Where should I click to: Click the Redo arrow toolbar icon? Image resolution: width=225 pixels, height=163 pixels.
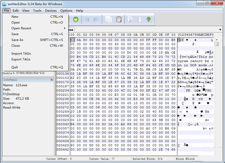click(96, 20)
